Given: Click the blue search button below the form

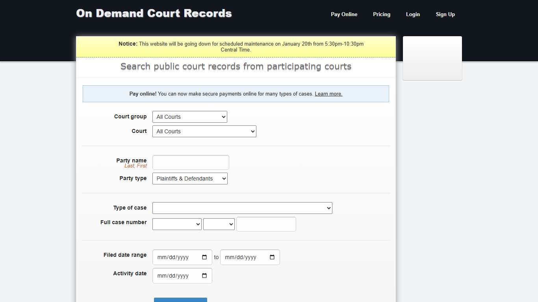Looking at the screenshot, I should [180, 300].
